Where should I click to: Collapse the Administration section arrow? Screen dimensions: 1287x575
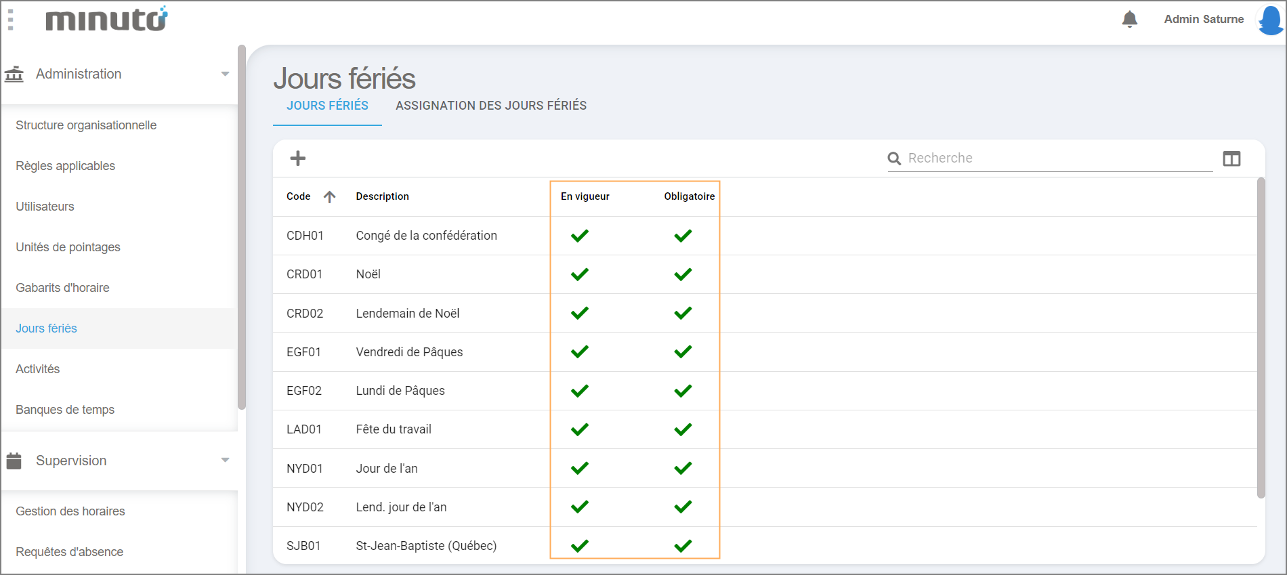[x=225, y=74]
